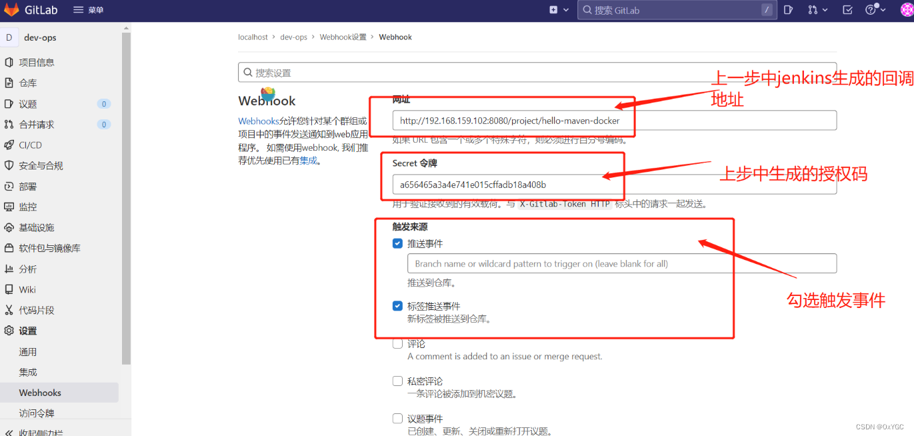Open CI/CD in sidebar

[x=30, y=145]
